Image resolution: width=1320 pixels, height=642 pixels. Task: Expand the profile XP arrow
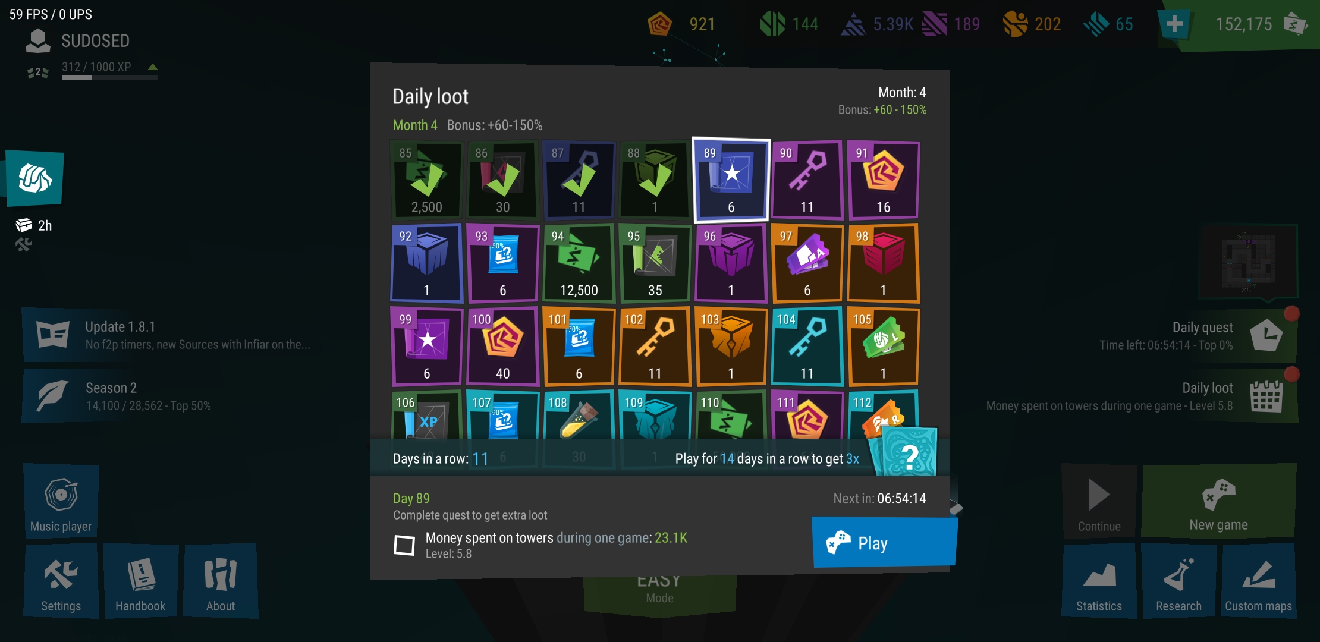(x=153, y=67)
